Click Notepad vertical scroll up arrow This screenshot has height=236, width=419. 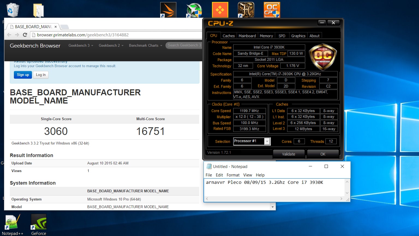[x=347, y=182]
